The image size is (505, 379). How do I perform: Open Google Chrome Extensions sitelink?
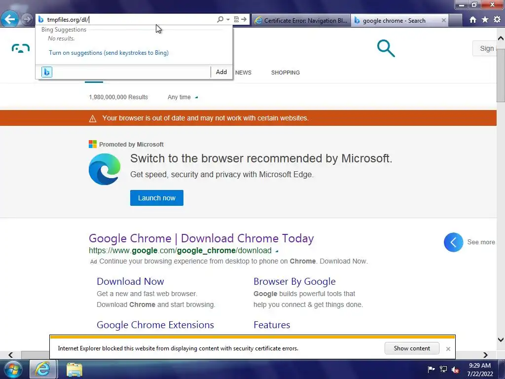155,325
